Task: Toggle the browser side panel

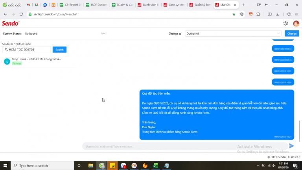Action: tap(270, 14)
